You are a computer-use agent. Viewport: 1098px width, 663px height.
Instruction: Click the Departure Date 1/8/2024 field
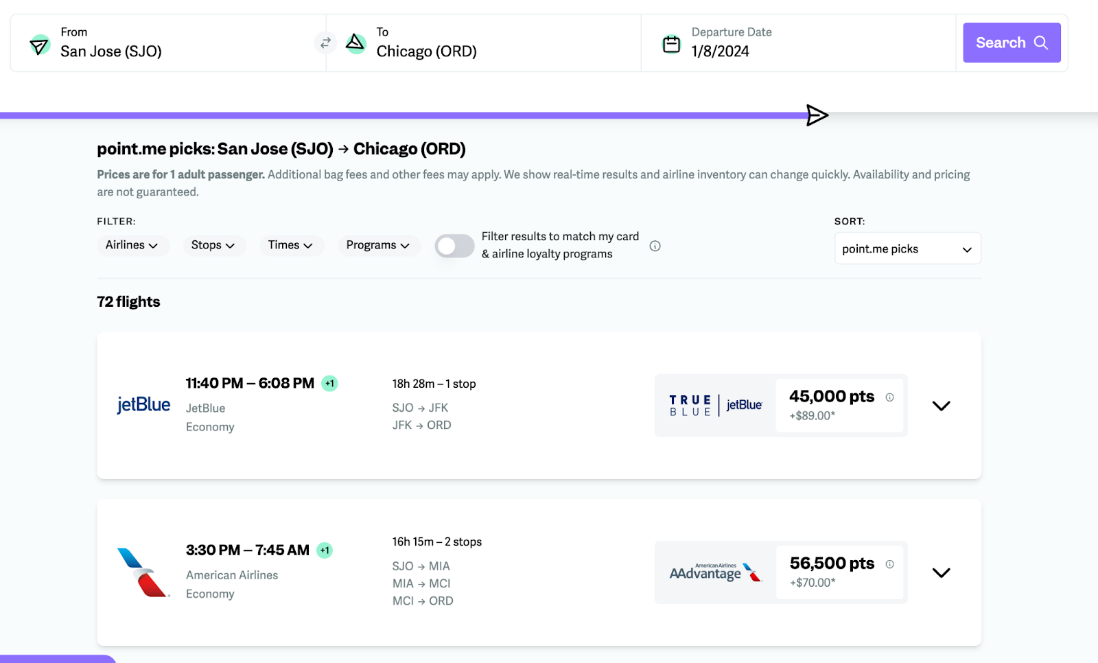[798, 43]
